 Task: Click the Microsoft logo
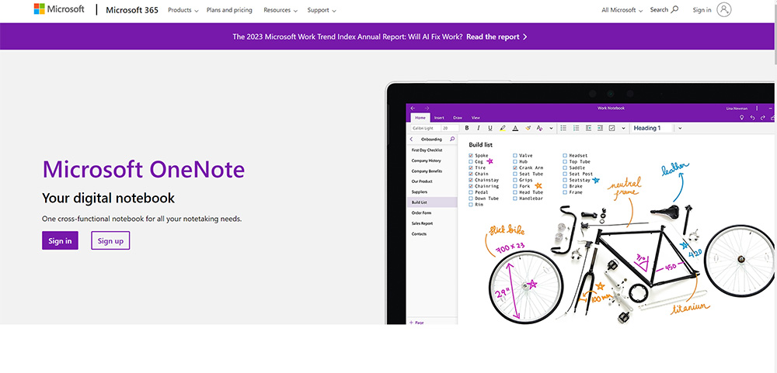coord(58,10)
